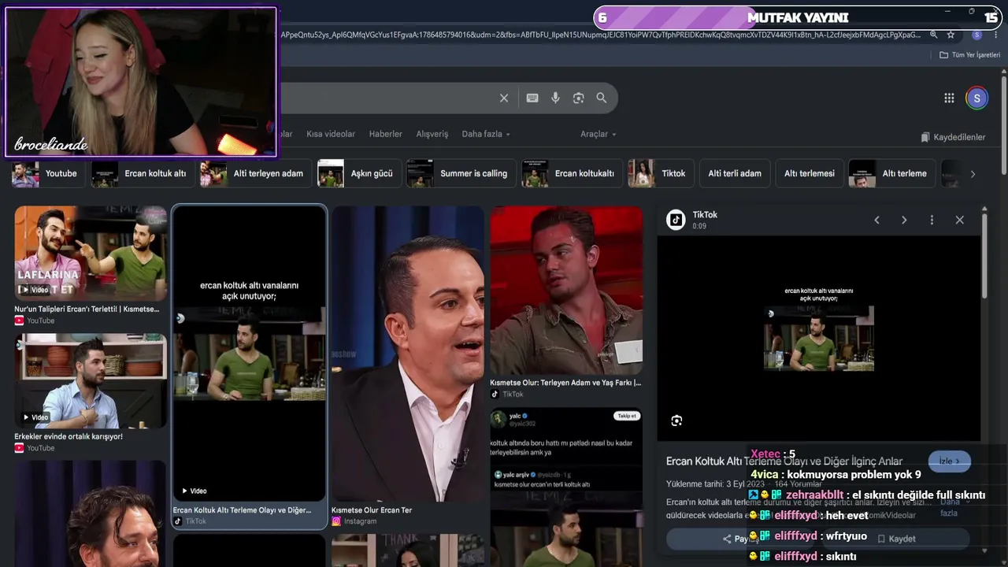
Task: Click the preview panel vertical scrollbar
Action: pos(984,256)
